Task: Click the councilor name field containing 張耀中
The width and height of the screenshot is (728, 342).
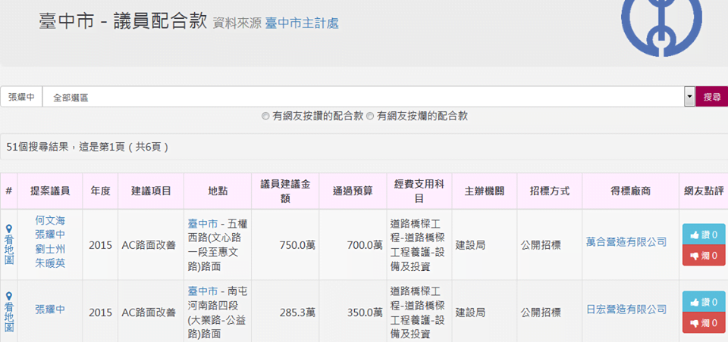Action: pos(21,97)
